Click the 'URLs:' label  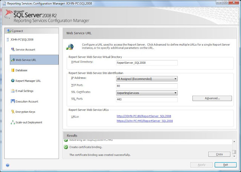(x=75, y=117)
